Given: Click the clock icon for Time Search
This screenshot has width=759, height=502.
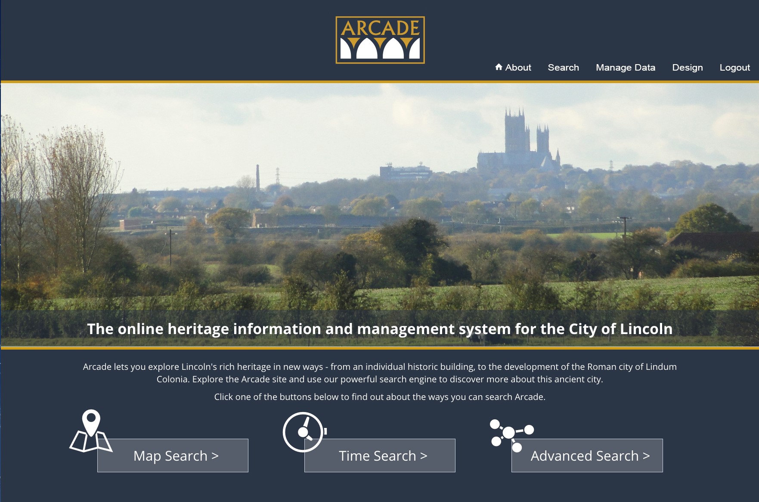Looking at the screenshot, I should (304, 432).
